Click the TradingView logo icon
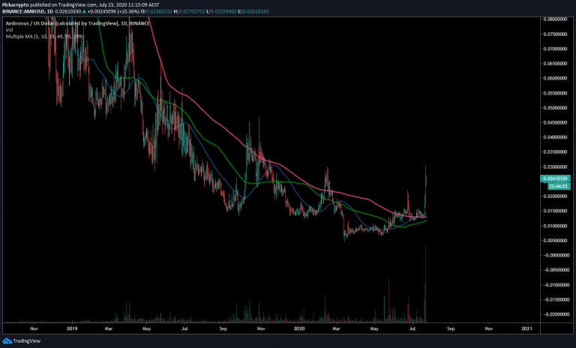 click(x=8, y=340)
